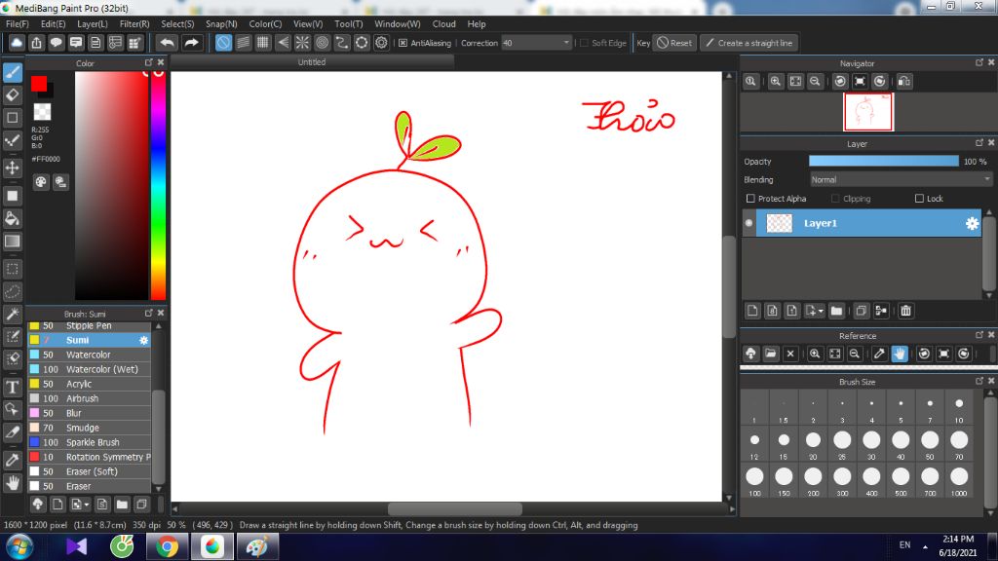Select the Lasso tool

(13, 291)
